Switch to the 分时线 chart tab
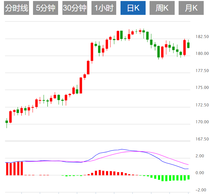This screenshot has width=209, height=194. [x=17, y=8]
